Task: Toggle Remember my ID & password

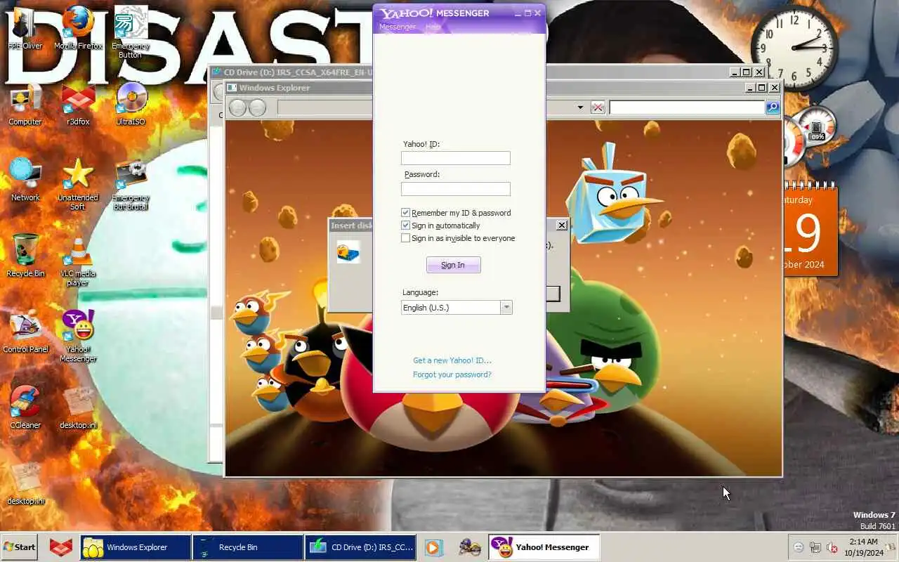Action: pyautogui.click(x=405, y=213)
